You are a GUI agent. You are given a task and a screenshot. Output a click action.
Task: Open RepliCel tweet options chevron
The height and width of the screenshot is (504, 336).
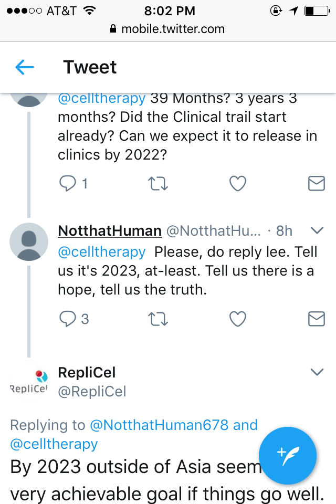tap(317, 372)
